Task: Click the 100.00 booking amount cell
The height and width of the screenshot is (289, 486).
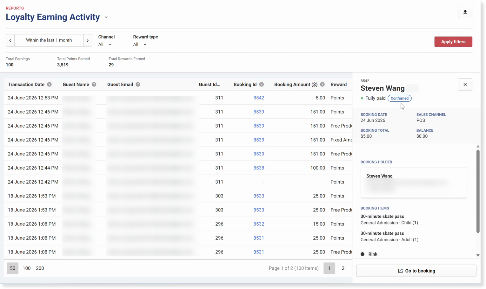Action: coord(317,168)
